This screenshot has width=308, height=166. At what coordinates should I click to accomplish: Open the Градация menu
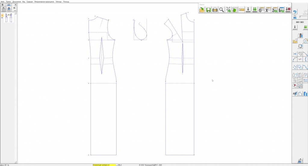[x=30, y=2]
